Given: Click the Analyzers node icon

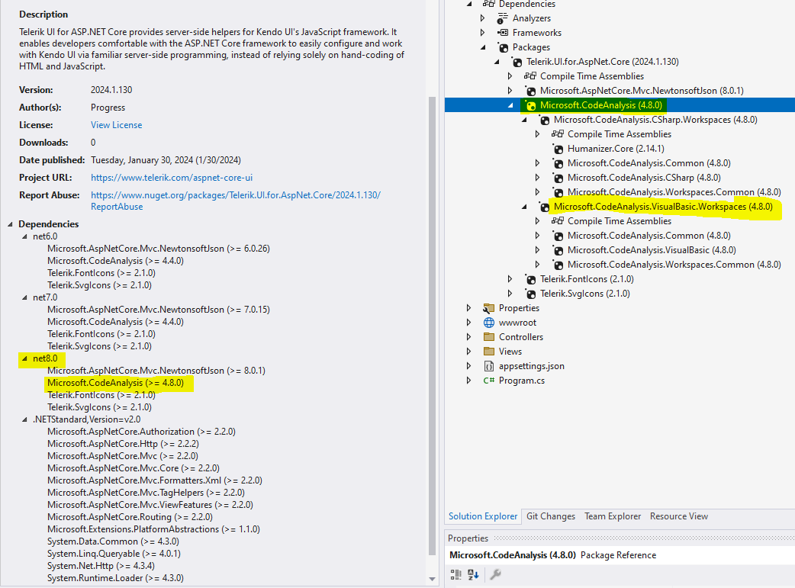Looking at the screenshot, I should pos(502,19).
